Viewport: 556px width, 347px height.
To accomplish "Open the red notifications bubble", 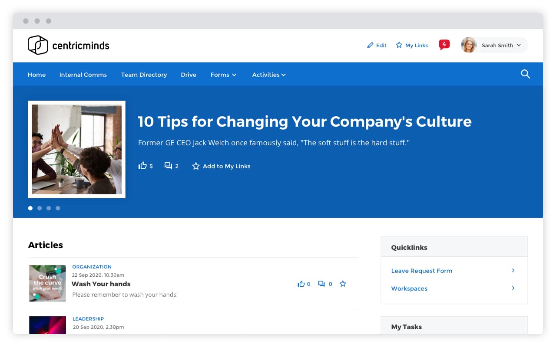I will tap(444, 45).
